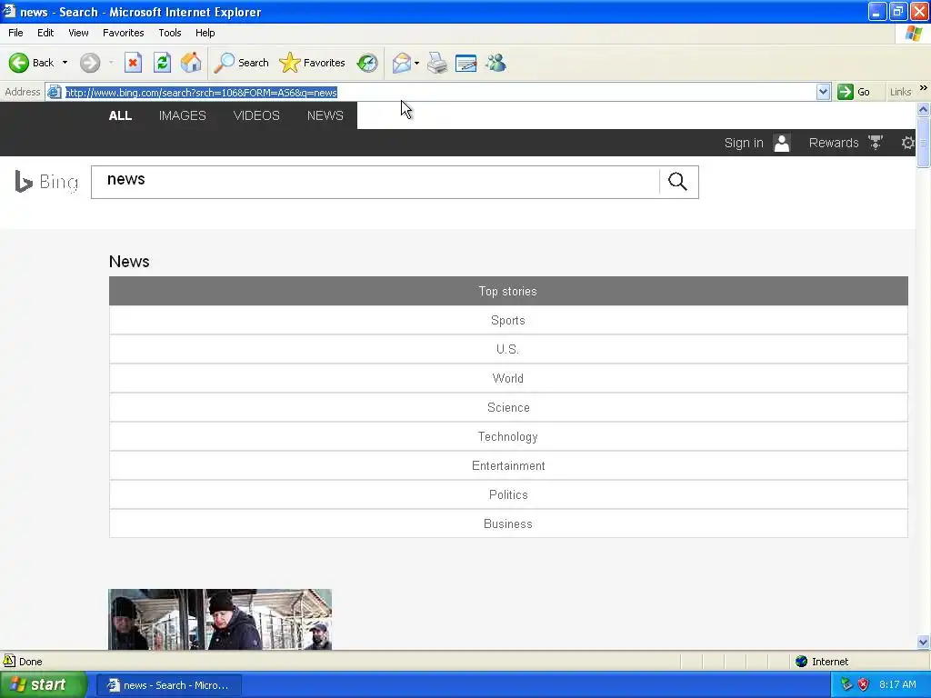The image size is (931, 698).
Task: Switch to the IMAGES tab
Action: [182, 115]
